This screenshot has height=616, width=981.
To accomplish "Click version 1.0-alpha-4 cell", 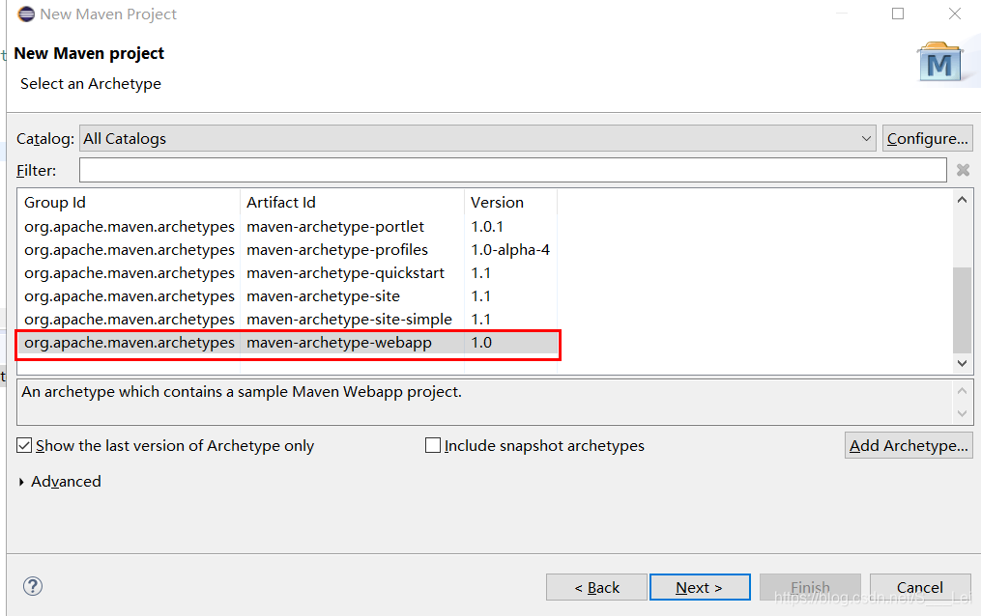I will click(x=510, y=250).
